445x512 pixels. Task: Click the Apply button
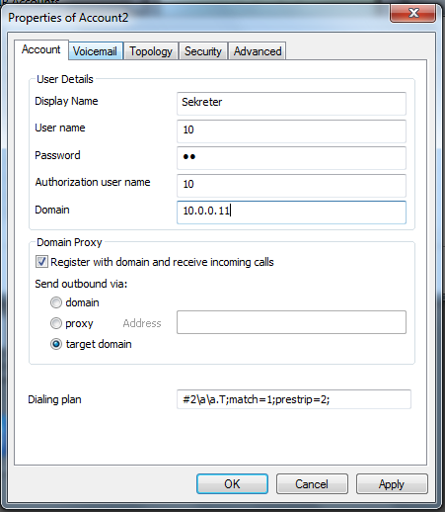tap(392, 484)
